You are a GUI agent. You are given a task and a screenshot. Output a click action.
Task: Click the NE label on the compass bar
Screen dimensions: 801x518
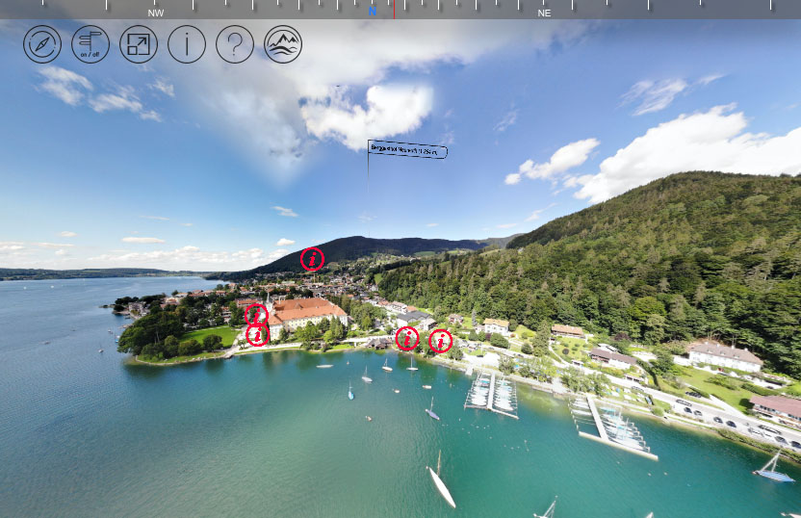coord(544,13)
